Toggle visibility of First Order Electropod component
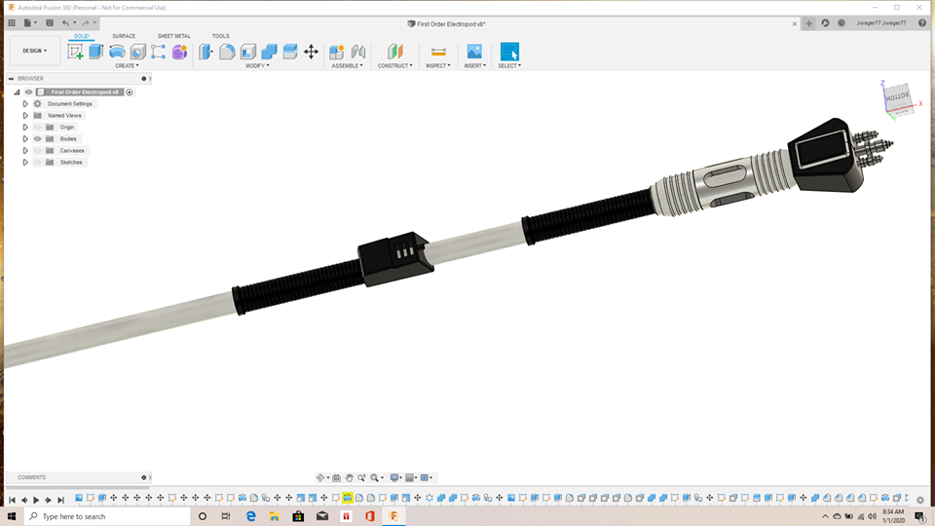 (28, 92)
